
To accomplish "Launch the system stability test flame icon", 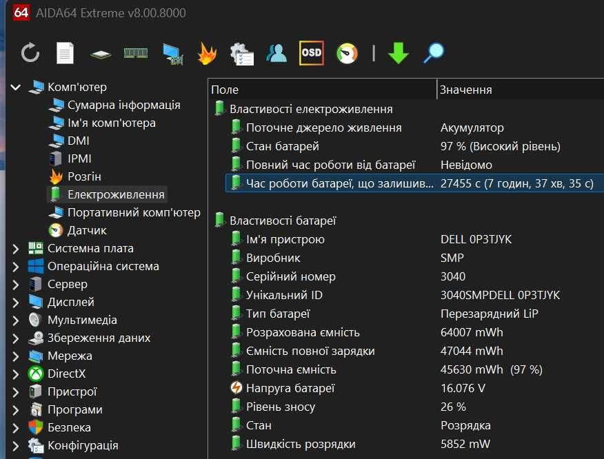I will point(207,53).
